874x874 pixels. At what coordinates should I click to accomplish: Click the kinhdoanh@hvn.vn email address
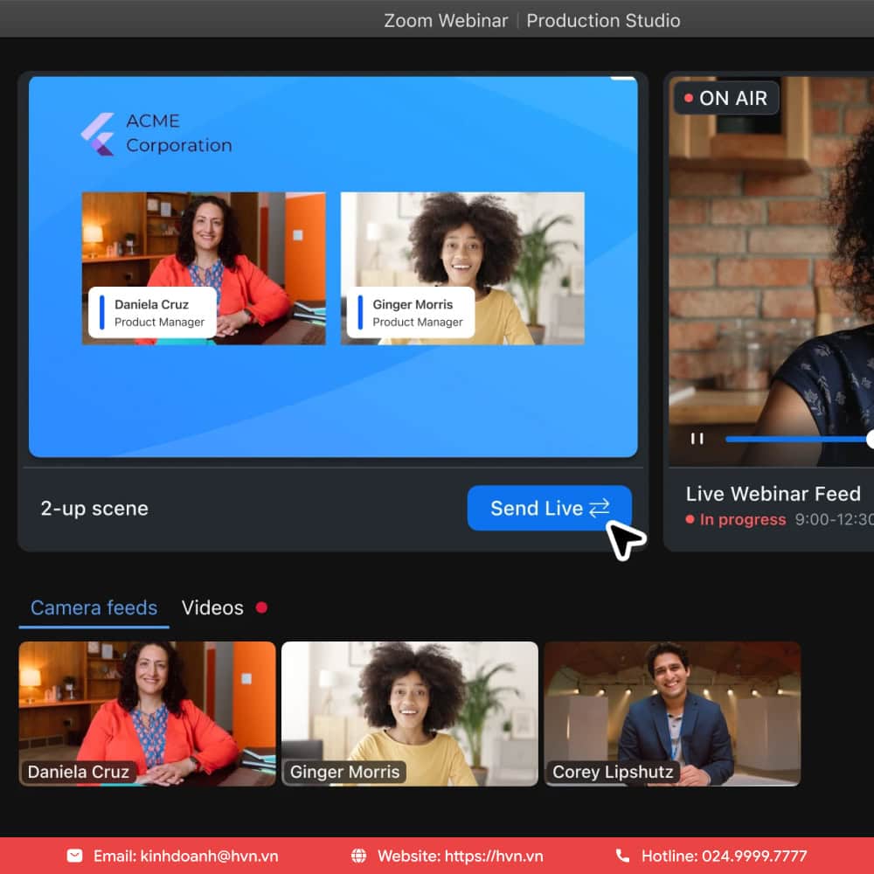209,856
